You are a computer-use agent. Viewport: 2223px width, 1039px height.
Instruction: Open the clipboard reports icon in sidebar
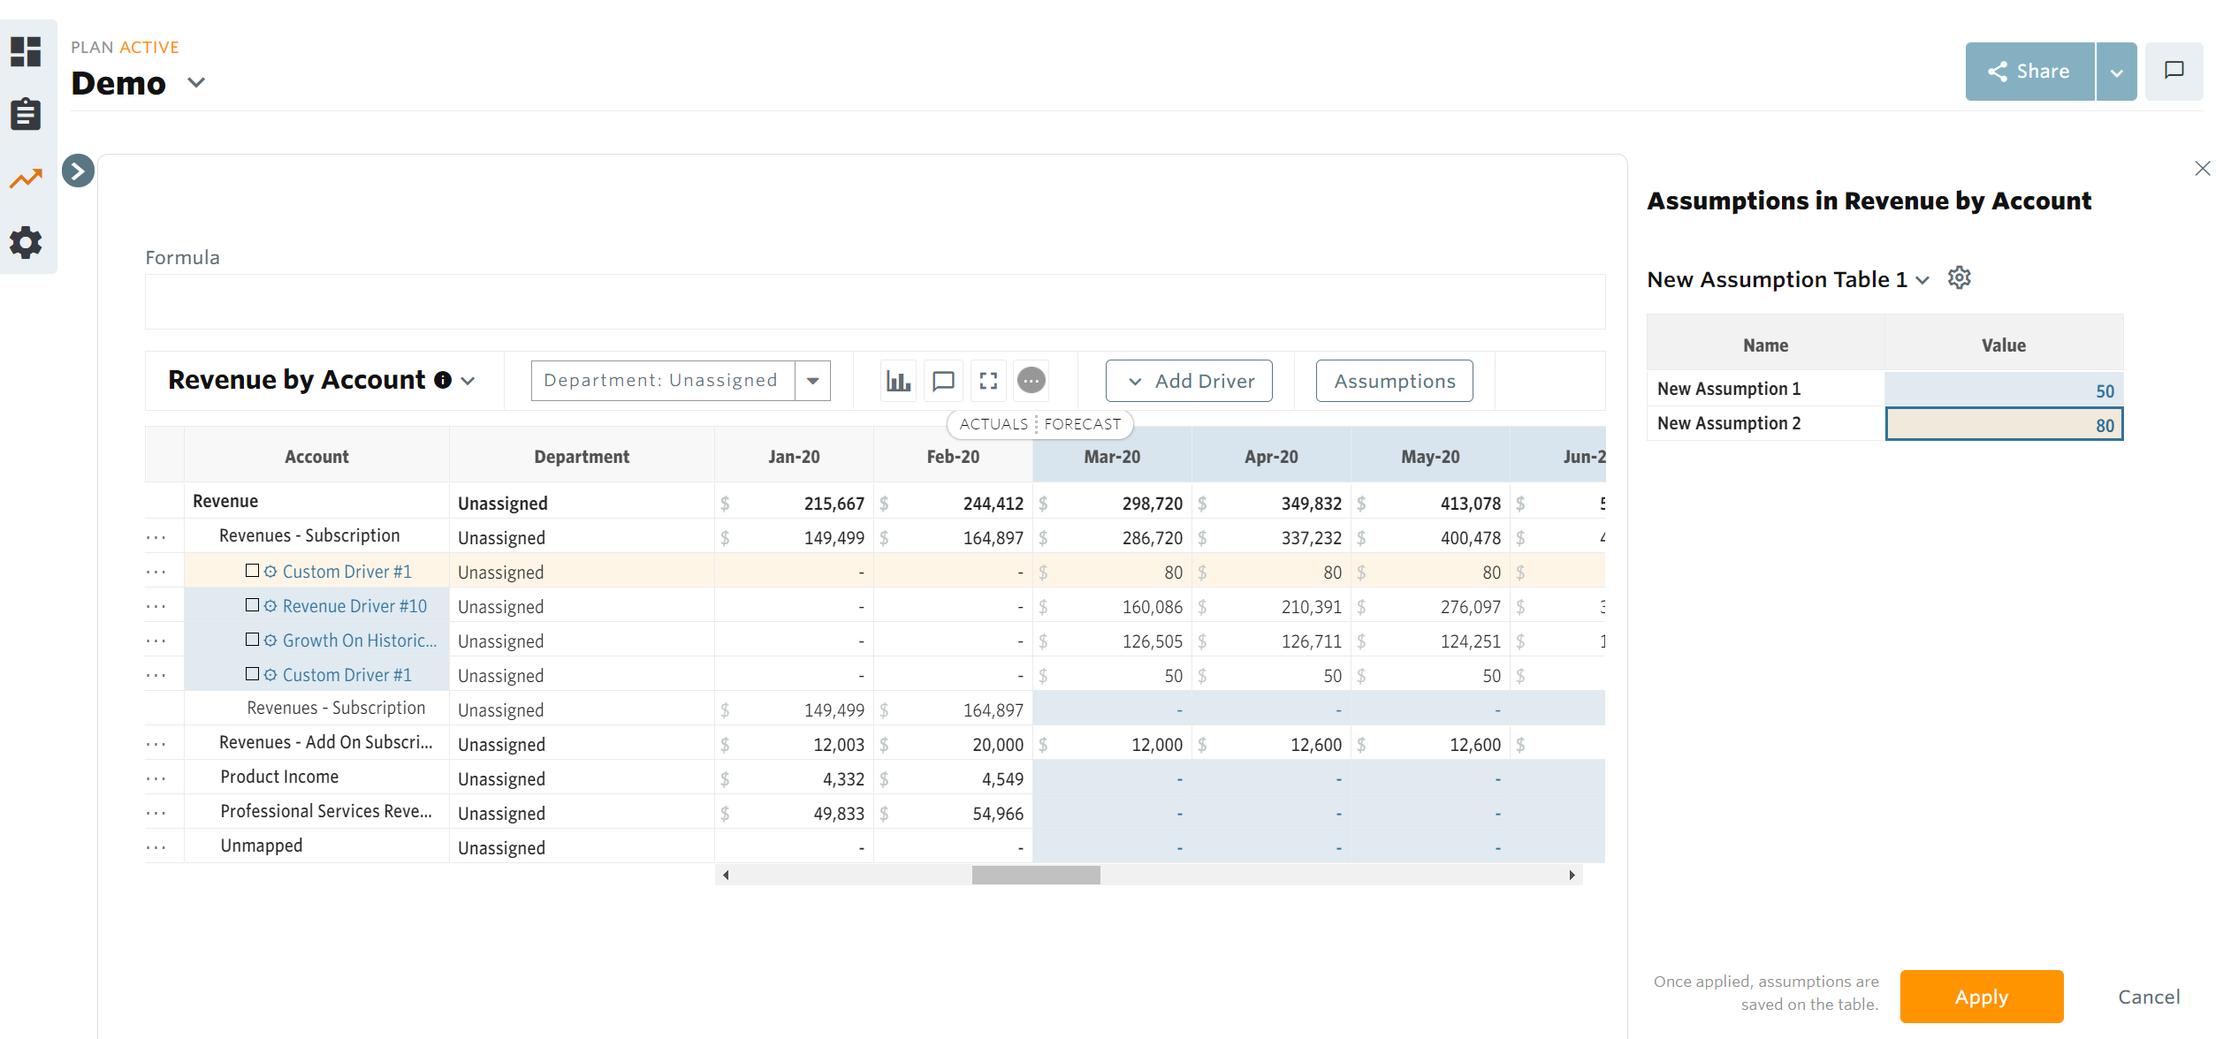(x=26, y=114)
